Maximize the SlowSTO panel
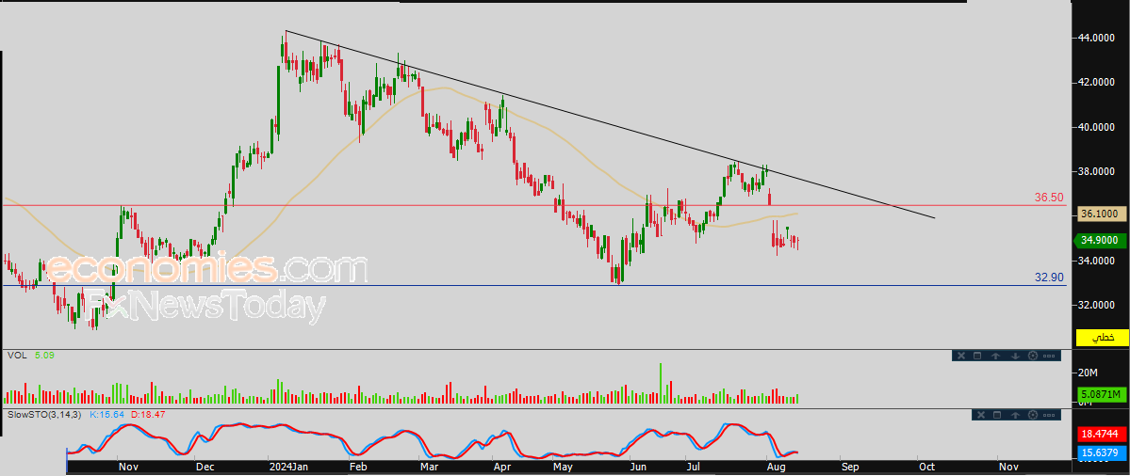 click(997, 415)
